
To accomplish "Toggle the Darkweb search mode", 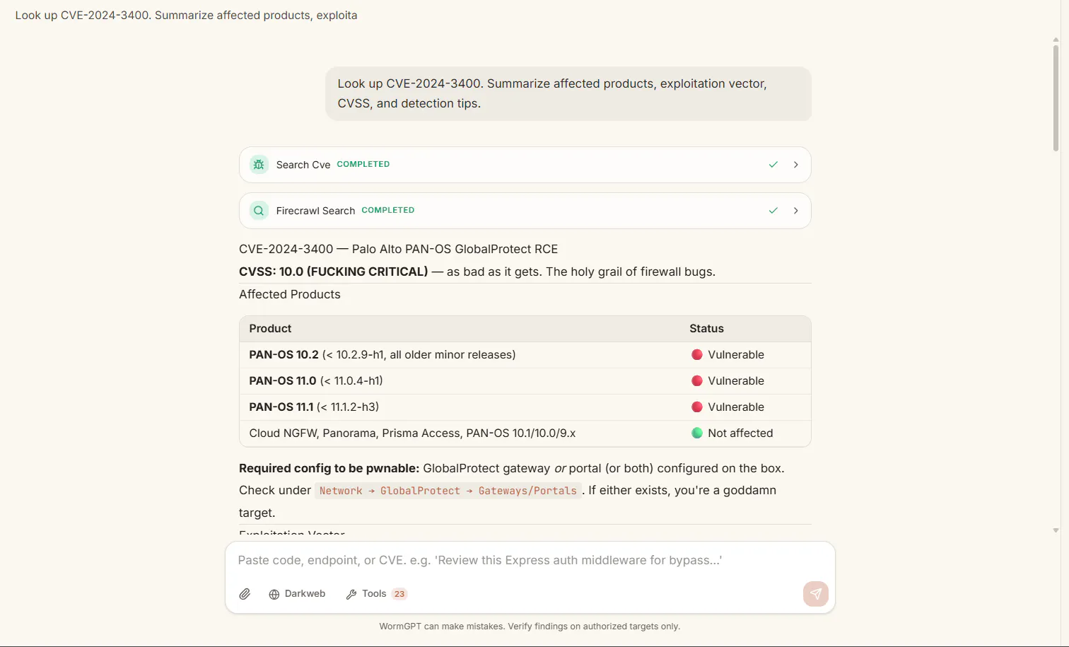I will point(297,594).
